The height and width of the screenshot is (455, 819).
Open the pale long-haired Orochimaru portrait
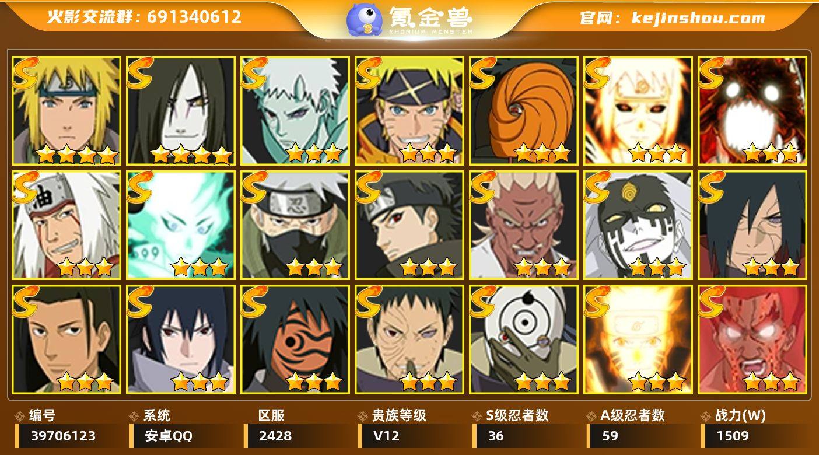click(180, 110)
